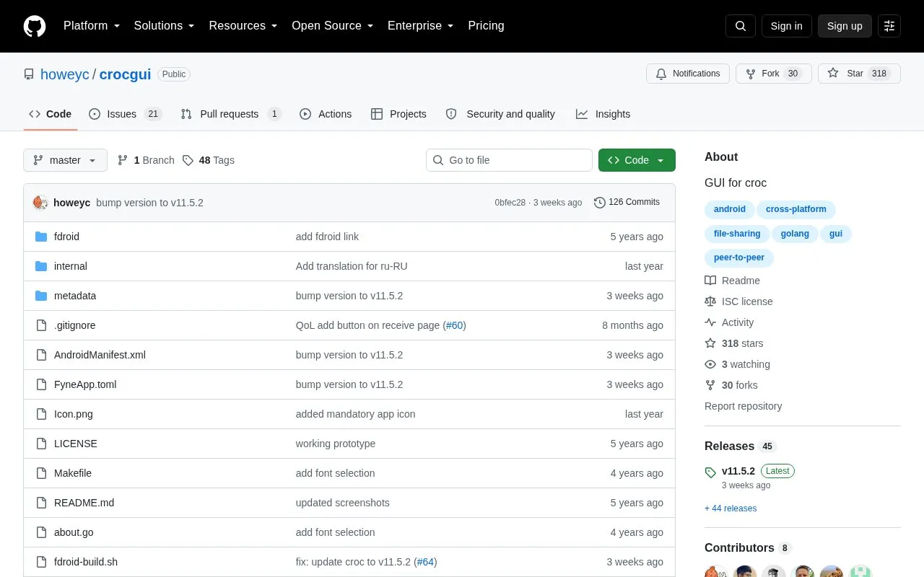Expand the Enterprise menu
The height and width of the screenshot is (577, 924).
click(x=421, y=26)
